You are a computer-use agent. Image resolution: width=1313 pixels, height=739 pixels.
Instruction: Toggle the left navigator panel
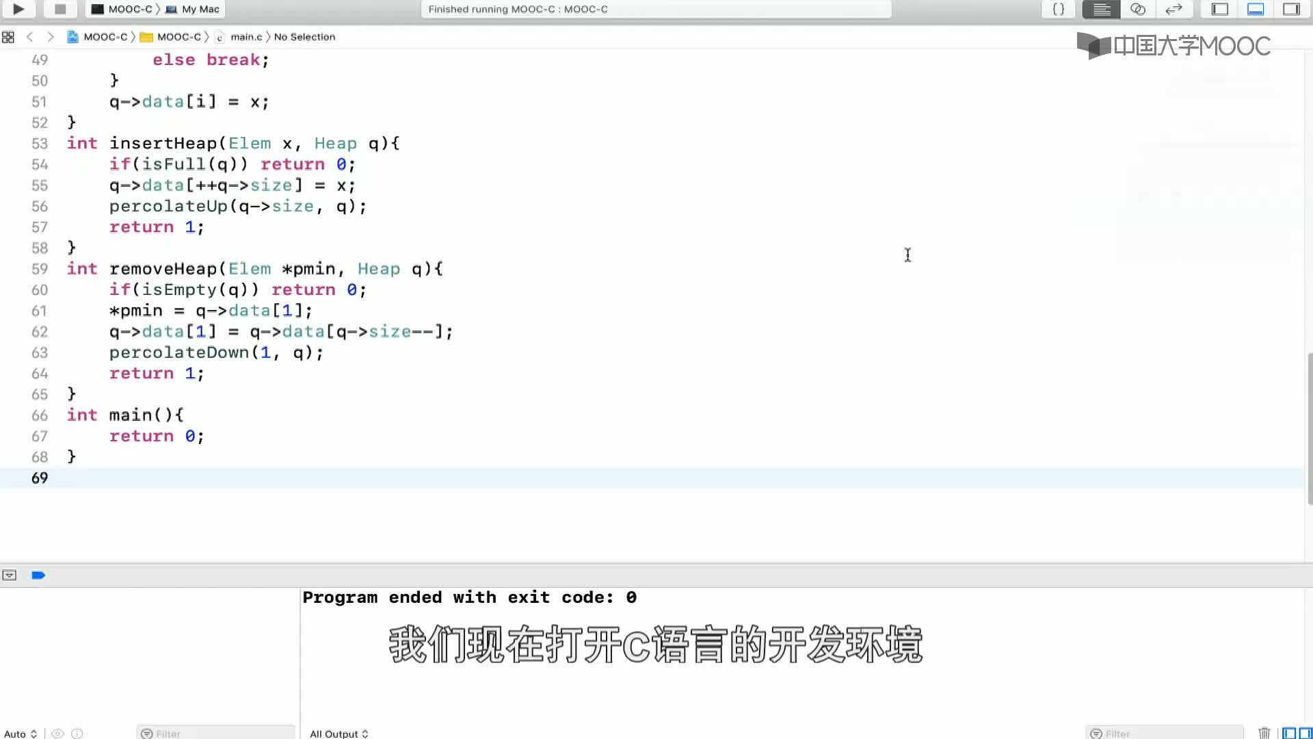click(1220, 9)
